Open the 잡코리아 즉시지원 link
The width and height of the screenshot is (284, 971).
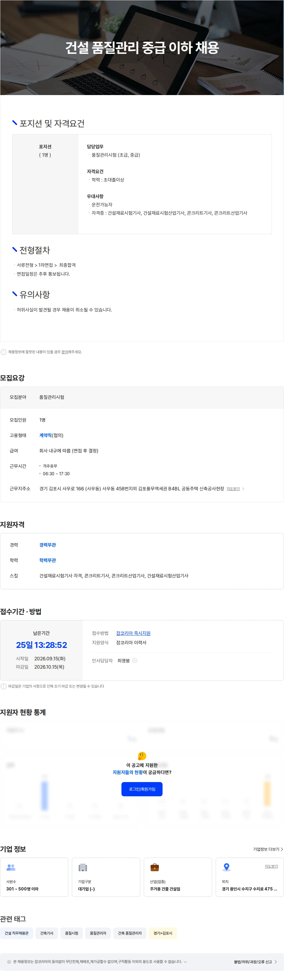pyautogui.click(x=133, y=633)
